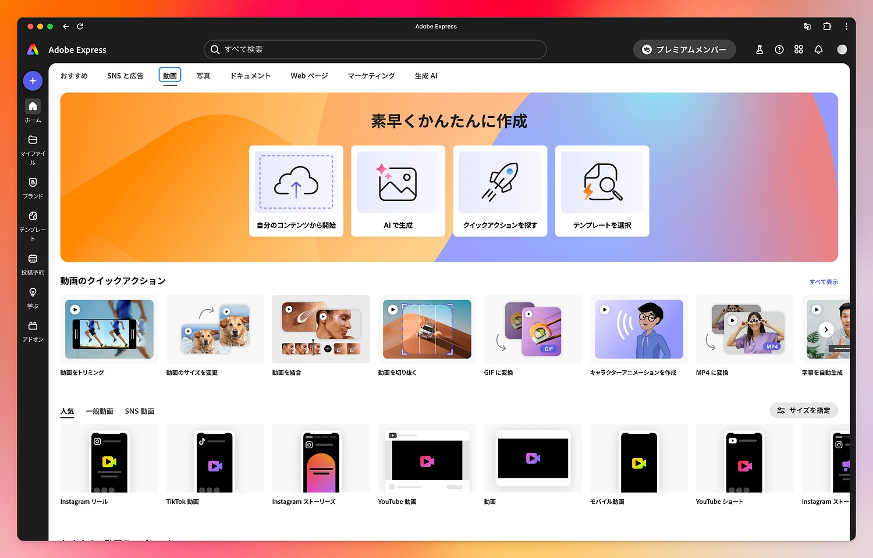Open the Learn (学ぶ) lightbulb icon
The height and width of the screenshot is (558, 873).
pos(33,292)
